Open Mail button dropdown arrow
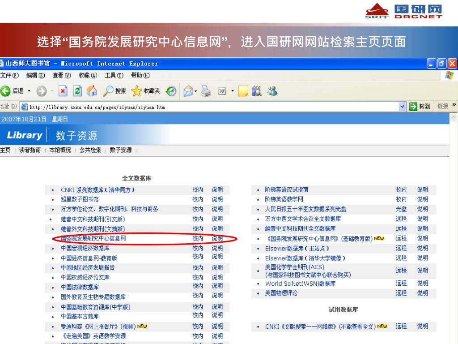The height and width of the screenshot is (344, 458). [196, 91]
